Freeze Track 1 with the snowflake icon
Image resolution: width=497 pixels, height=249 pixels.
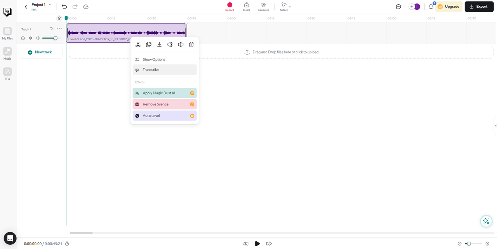[30, 38]
